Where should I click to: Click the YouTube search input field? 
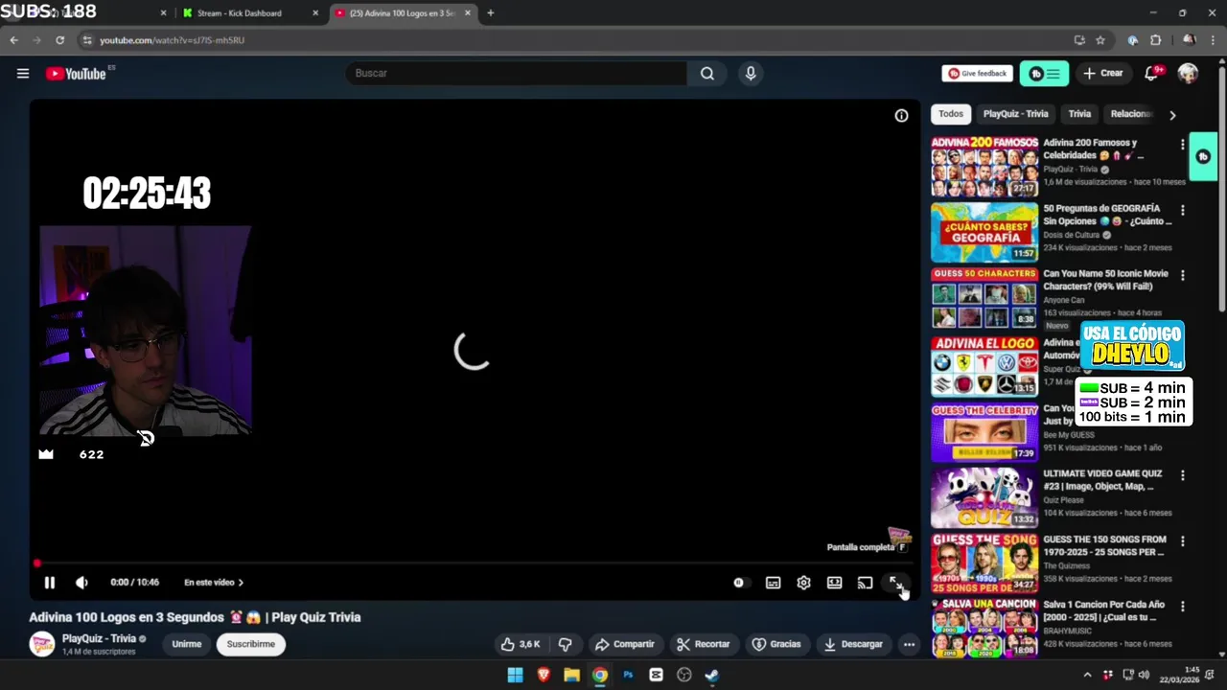(517, 73)
